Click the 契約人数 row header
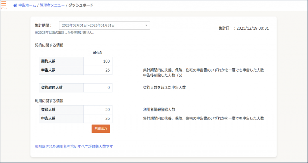Screen dimensions: 308x163 coord(61,61)
